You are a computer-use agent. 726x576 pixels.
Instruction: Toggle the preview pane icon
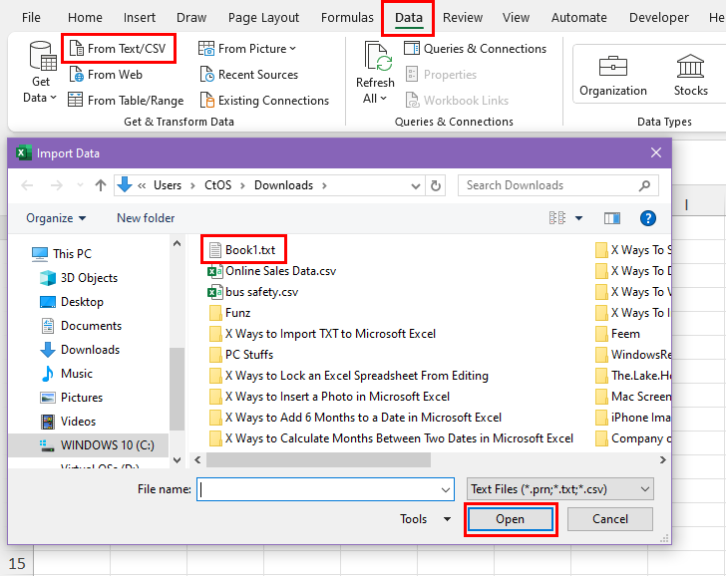[x=612, y=218]
